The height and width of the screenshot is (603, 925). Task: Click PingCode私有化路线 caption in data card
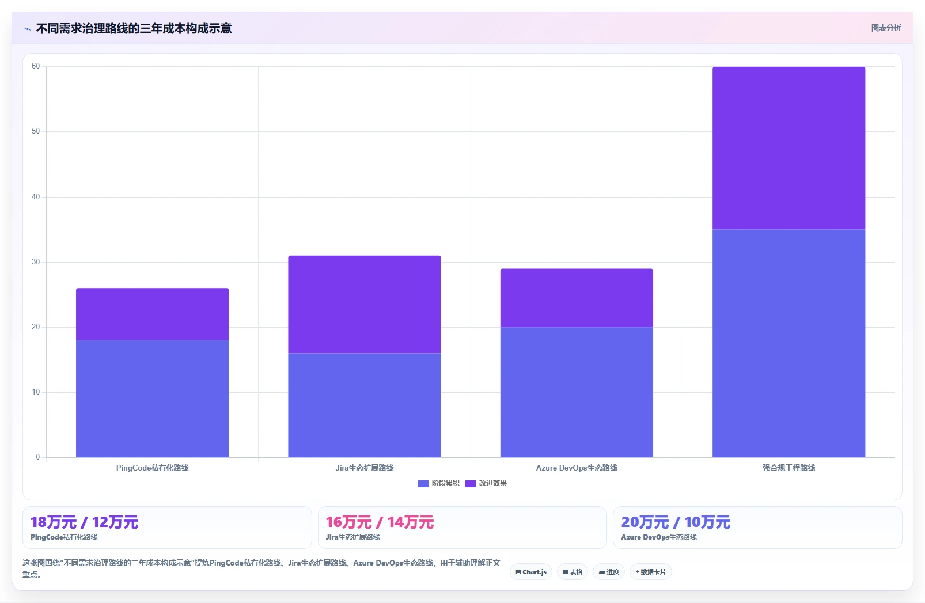click(x=64, y=537)
